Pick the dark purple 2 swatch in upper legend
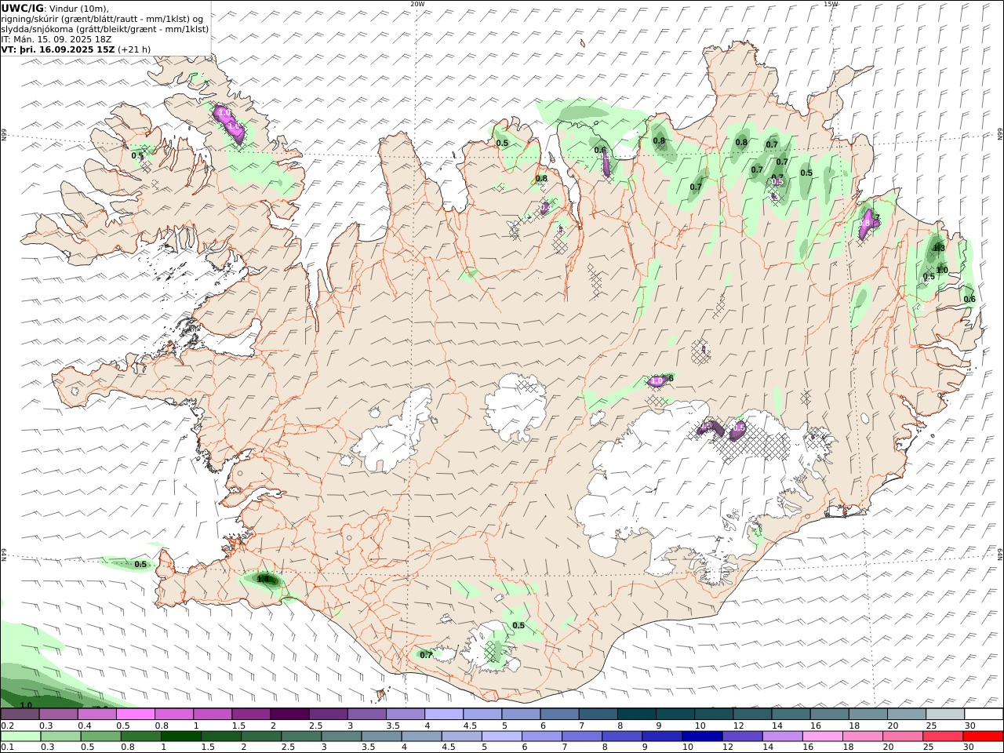 coord(289,715)
